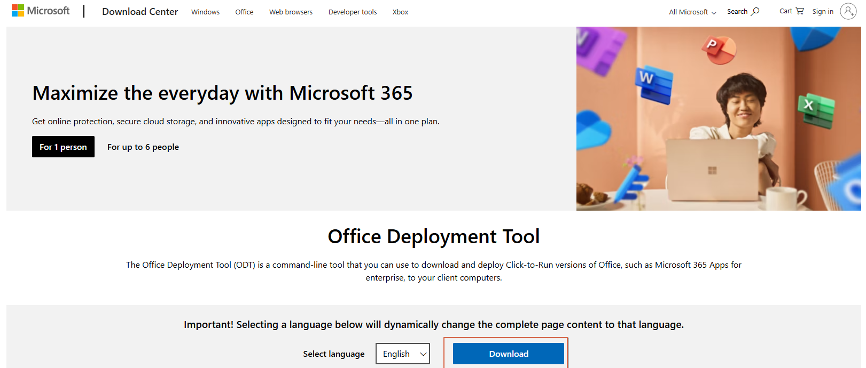Click the blue Download button
866x368 pixels.
509,354
